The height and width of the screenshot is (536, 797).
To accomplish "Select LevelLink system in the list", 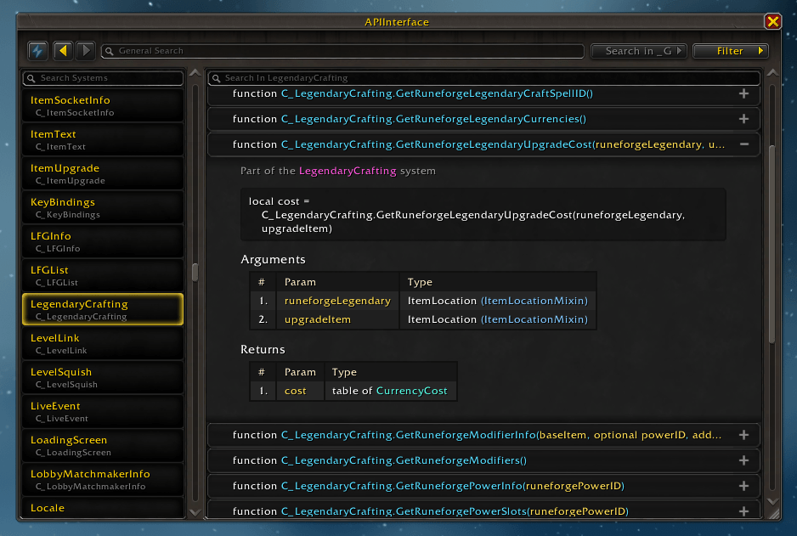I will 103,344.
